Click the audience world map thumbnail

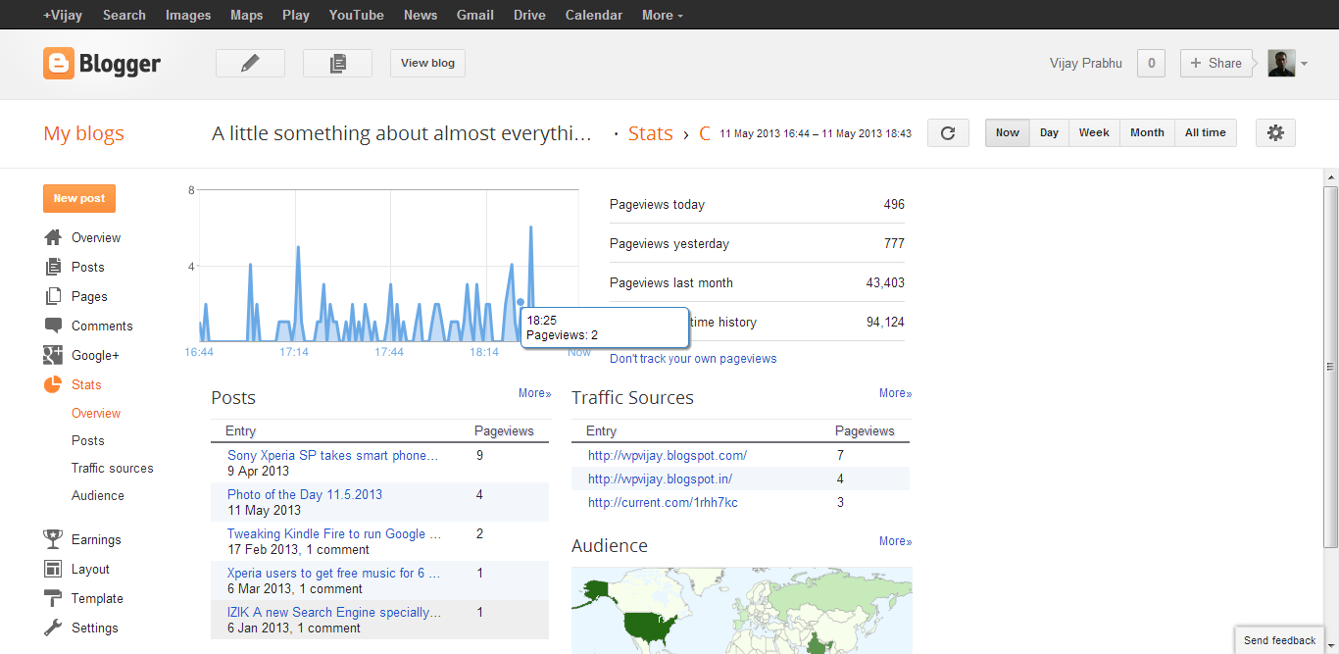(742, 610)
